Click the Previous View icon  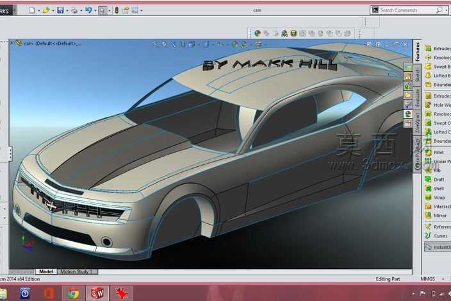coord(173,44)
